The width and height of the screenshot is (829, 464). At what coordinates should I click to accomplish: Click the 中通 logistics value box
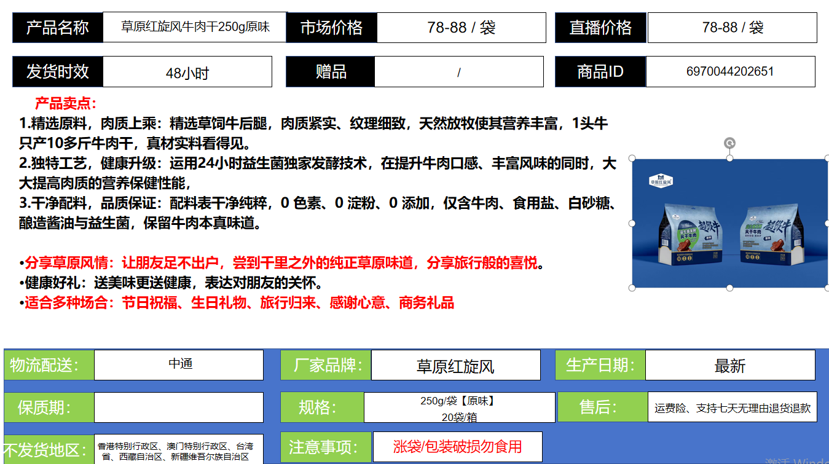coord(178,364)
